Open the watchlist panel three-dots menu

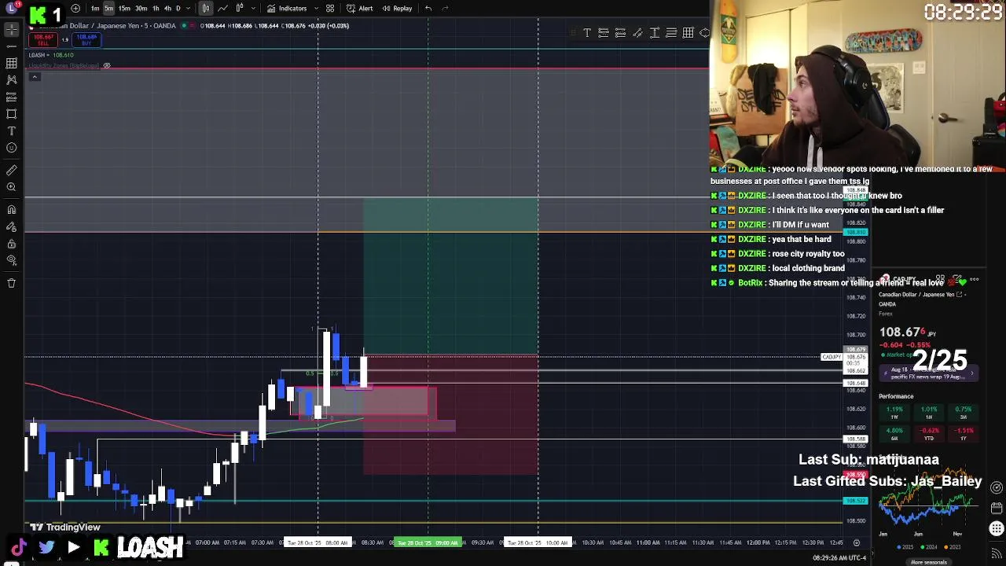(x=975, y=280)
